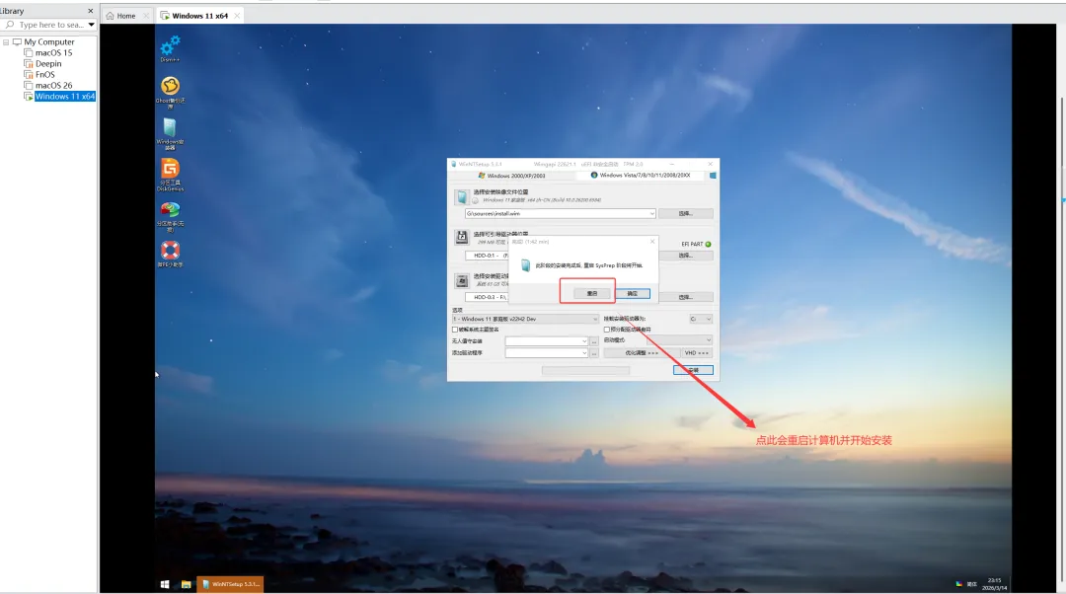Open the Library search filter dropdown arrow

coord(91,25)
